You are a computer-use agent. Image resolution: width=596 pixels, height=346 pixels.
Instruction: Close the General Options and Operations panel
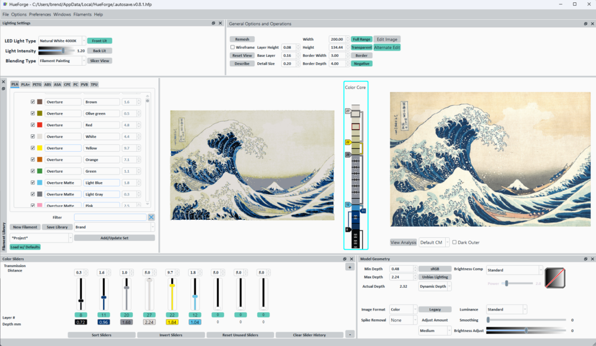click(x=592, y=23)
